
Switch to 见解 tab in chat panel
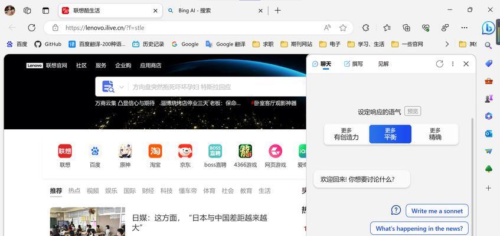point(383,64)
